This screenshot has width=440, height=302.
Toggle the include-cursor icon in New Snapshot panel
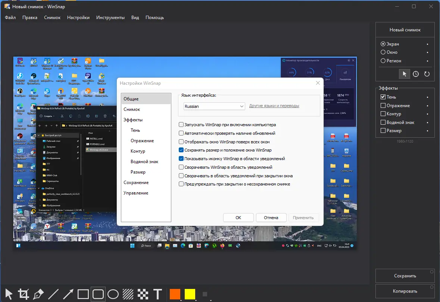[x=405, y=74]
